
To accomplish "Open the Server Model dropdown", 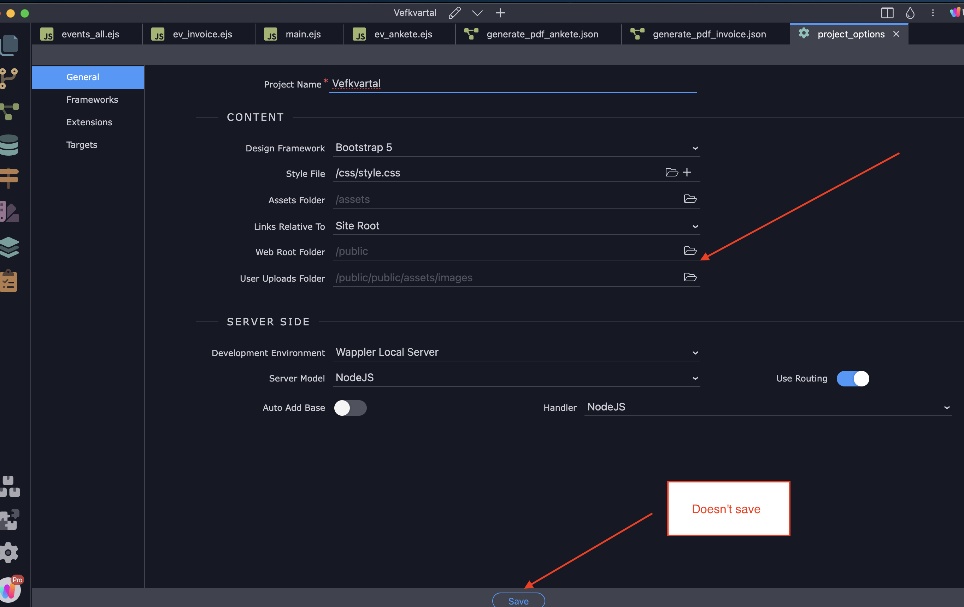I will click(x=516, y=378).
